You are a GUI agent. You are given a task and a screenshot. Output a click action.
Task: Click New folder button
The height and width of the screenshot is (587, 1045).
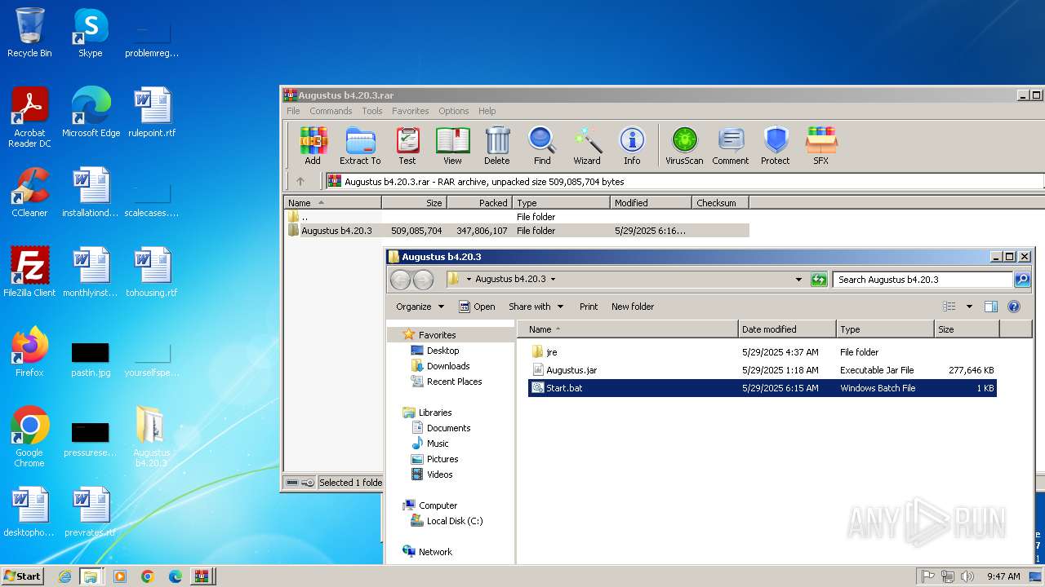[633, 307]
